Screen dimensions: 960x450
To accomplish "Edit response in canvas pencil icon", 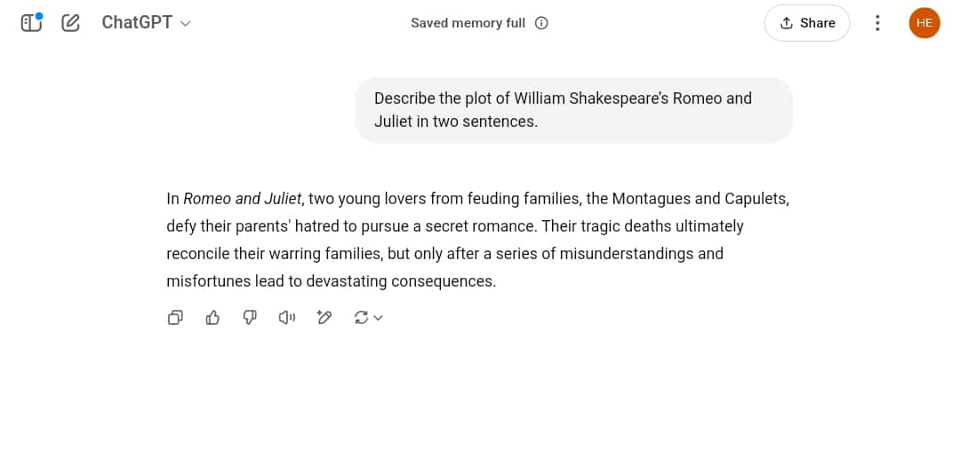I will [324, 318].
